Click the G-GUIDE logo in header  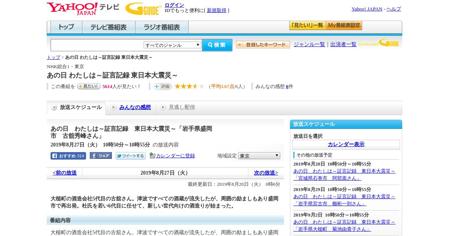[x=143, y=9]
